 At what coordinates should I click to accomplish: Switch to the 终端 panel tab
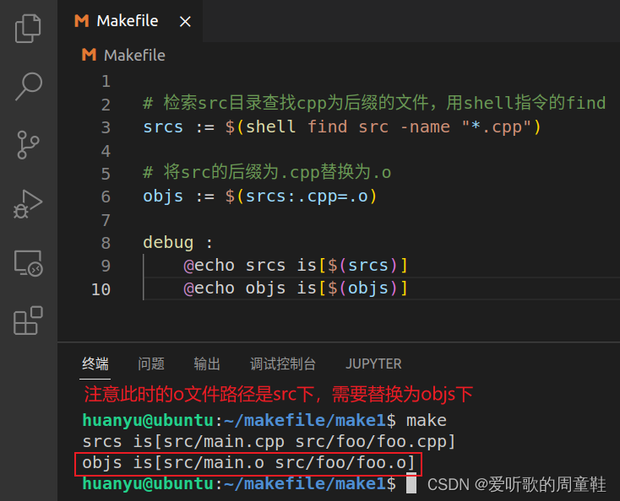click(x=95, y=364)
